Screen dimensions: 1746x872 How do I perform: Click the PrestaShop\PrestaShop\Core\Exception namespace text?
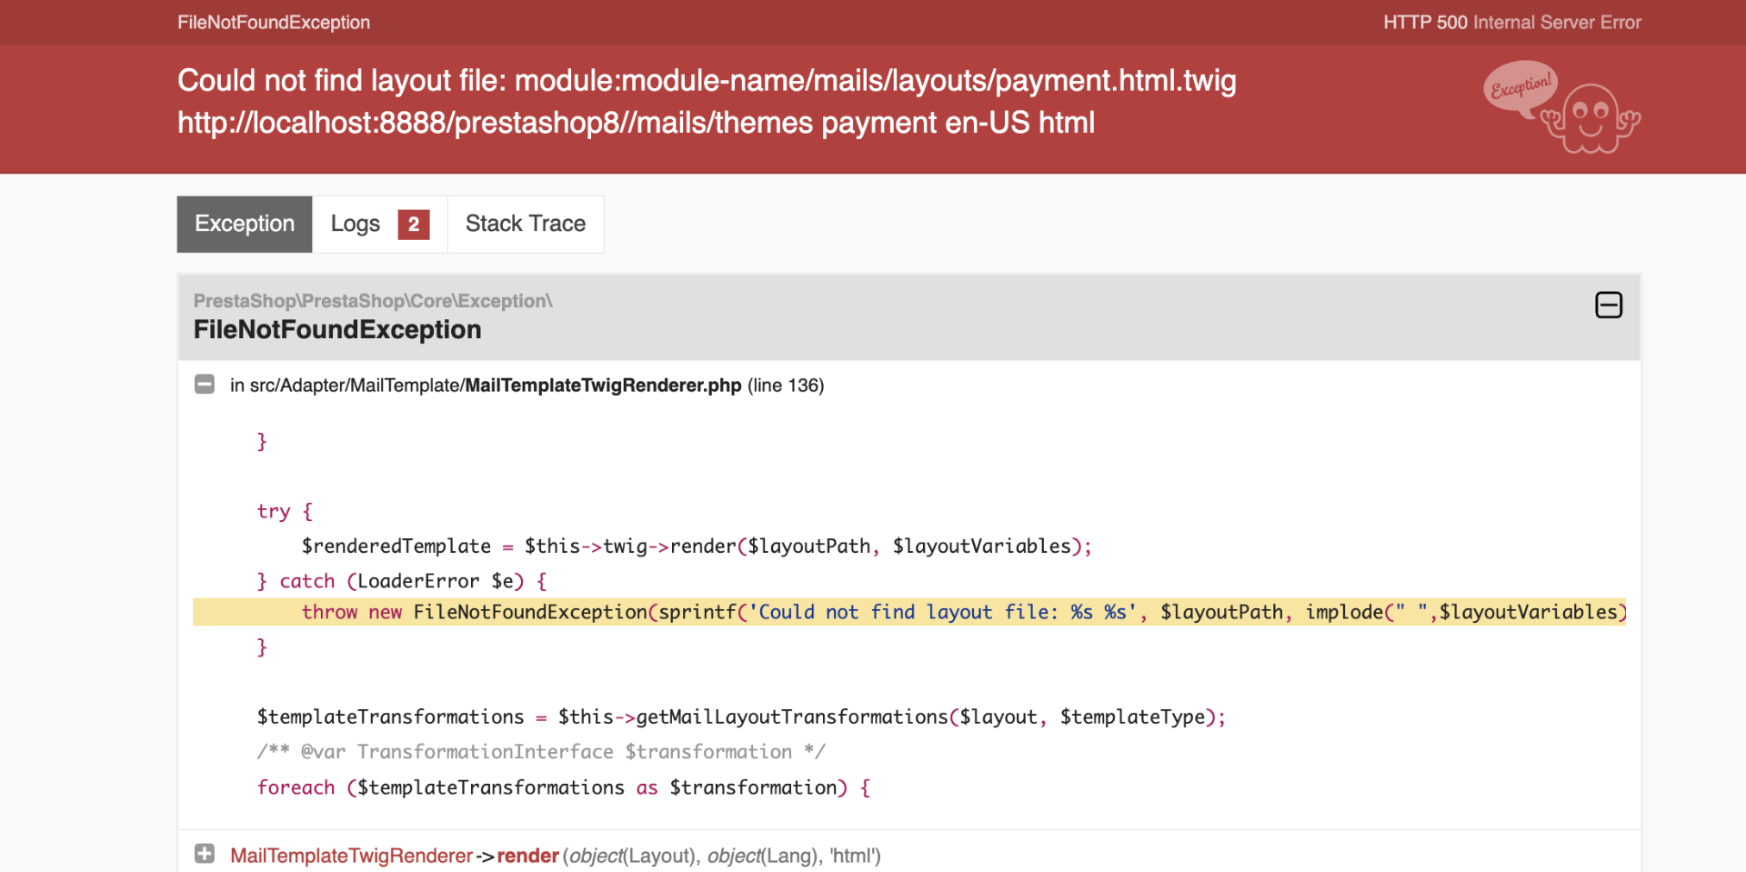click(373, 301)
